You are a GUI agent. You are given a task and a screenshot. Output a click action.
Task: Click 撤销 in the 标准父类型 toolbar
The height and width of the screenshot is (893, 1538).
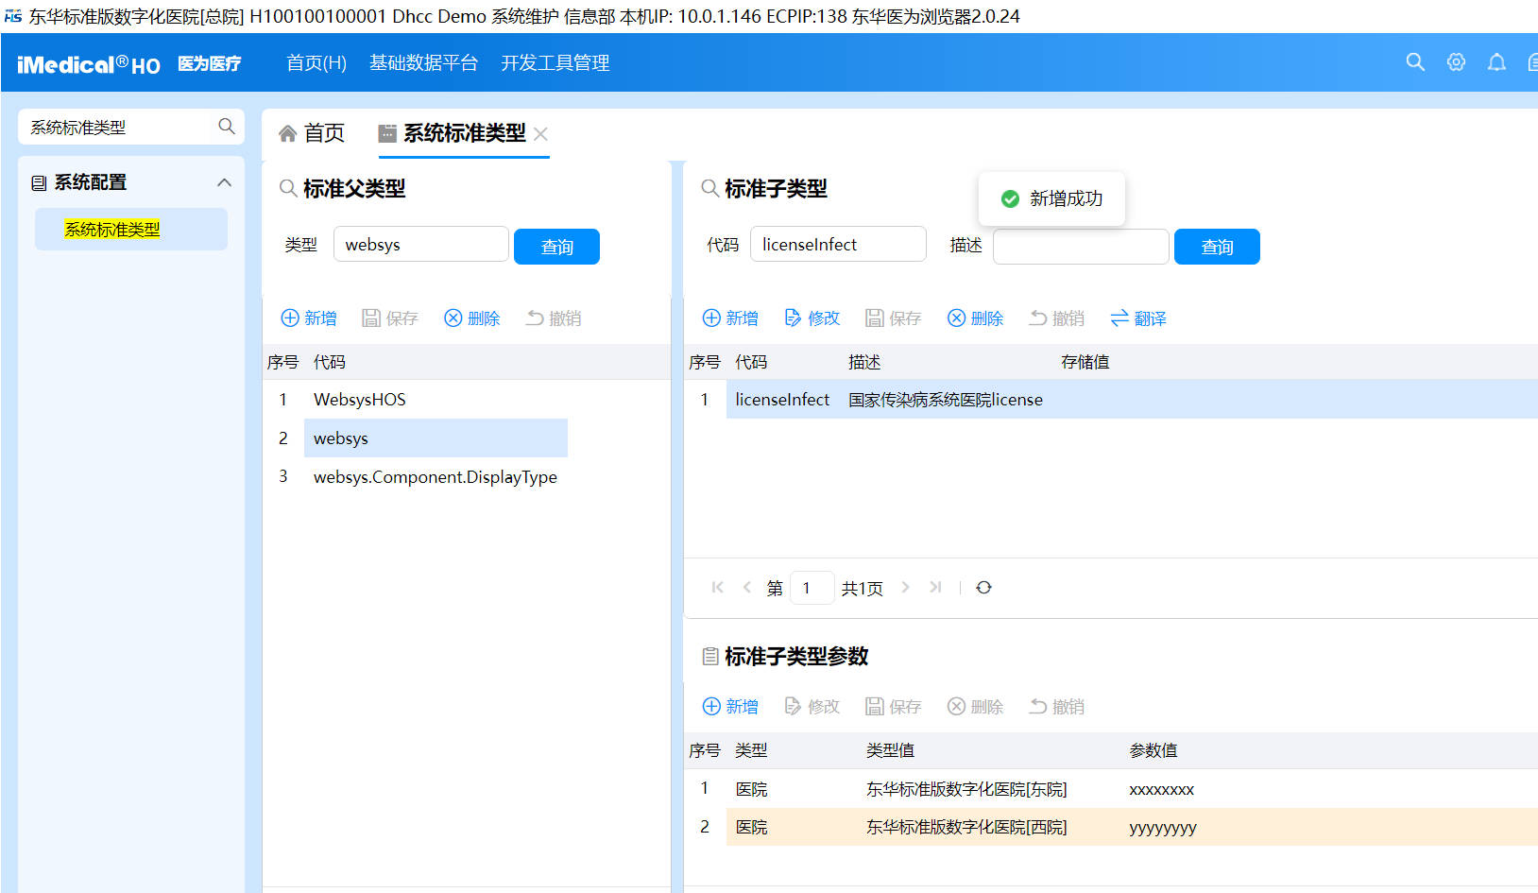pyautogui.click(x=555, y=318)
